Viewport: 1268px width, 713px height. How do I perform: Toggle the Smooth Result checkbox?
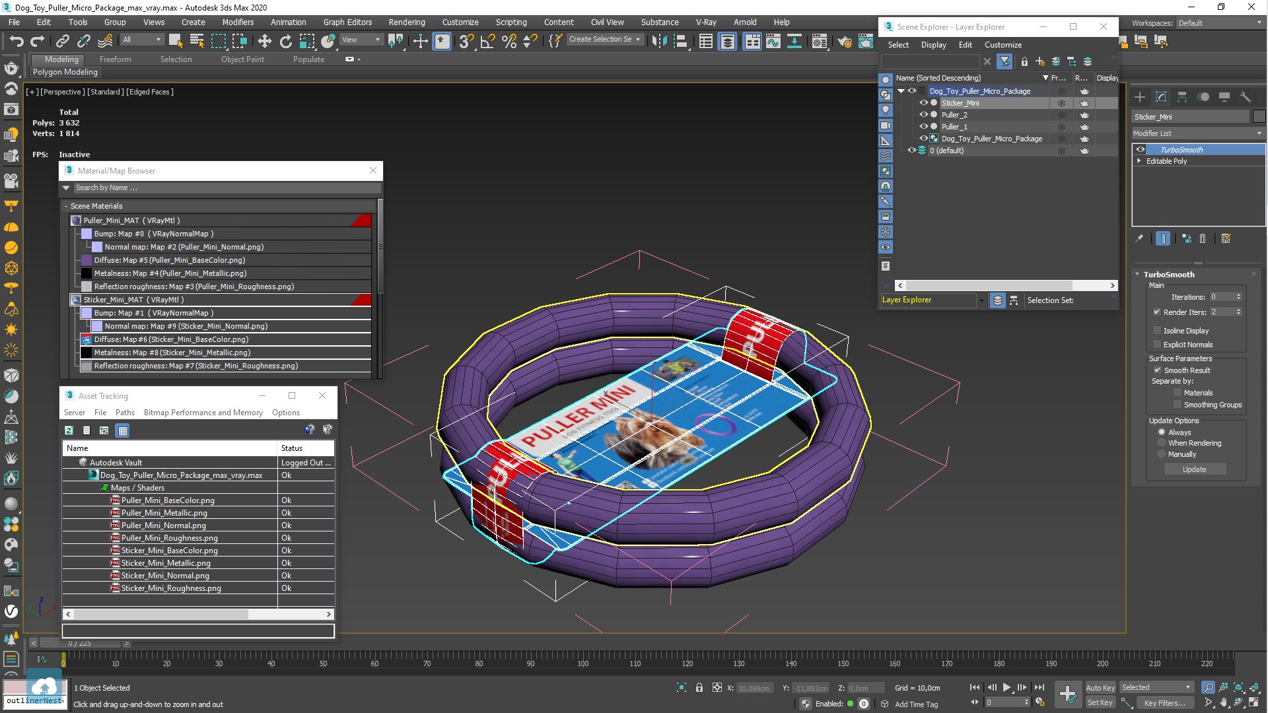[1157, 370]
